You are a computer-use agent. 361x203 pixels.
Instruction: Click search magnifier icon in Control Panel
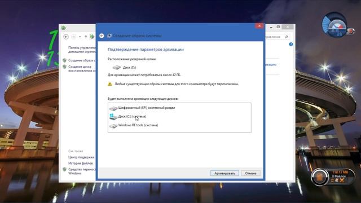(286, 37)
